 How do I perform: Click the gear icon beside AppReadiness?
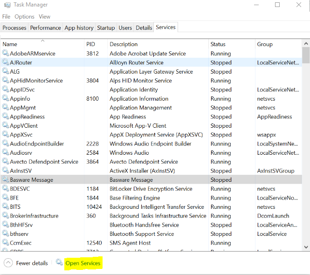coord(6,116)
